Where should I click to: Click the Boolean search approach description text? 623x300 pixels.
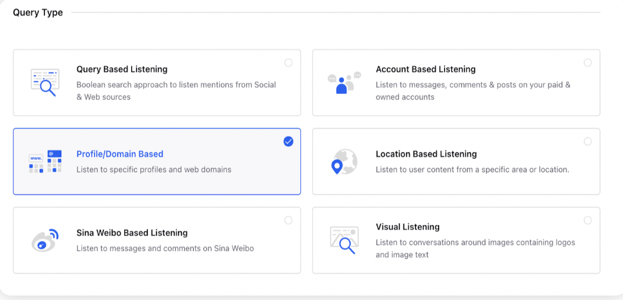pos(176,91)
